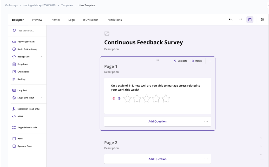269x167 pixels.
Task: Add an HTML element from toolbox
Action: [20, 116]
